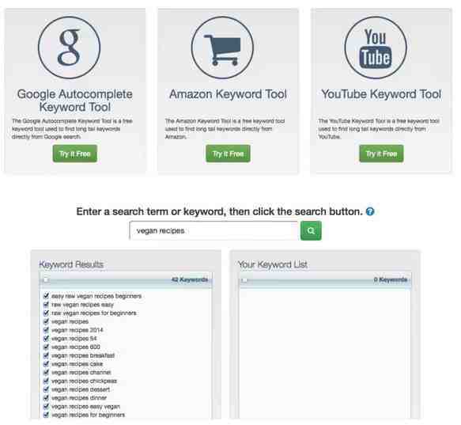
Task: Click the 'YouTube Keyword Tool' heading
Action: click(x=381, y=94)
